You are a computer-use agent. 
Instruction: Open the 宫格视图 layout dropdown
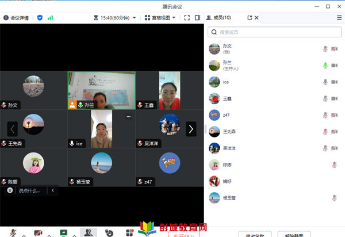[160, 18]
